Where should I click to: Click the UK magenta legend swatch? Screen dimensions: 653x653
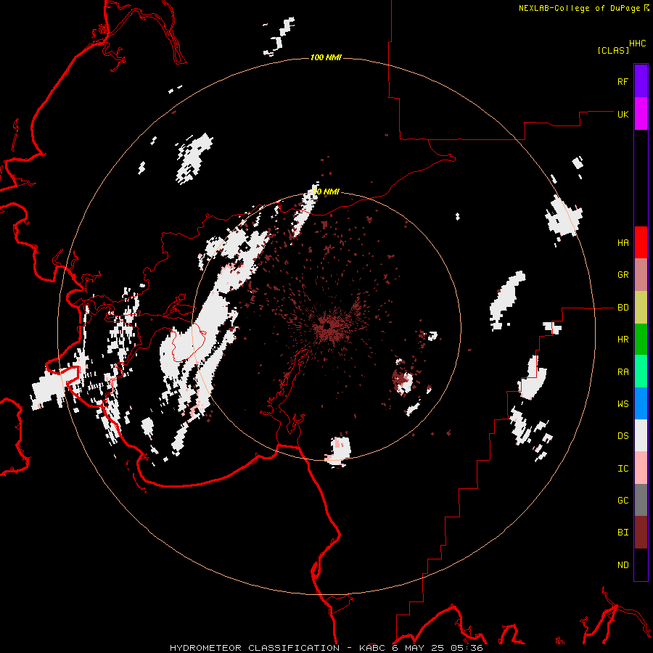tap(641, 114)
